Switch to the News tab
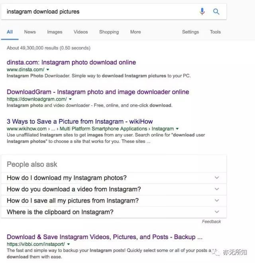 [x=30, y=32]
